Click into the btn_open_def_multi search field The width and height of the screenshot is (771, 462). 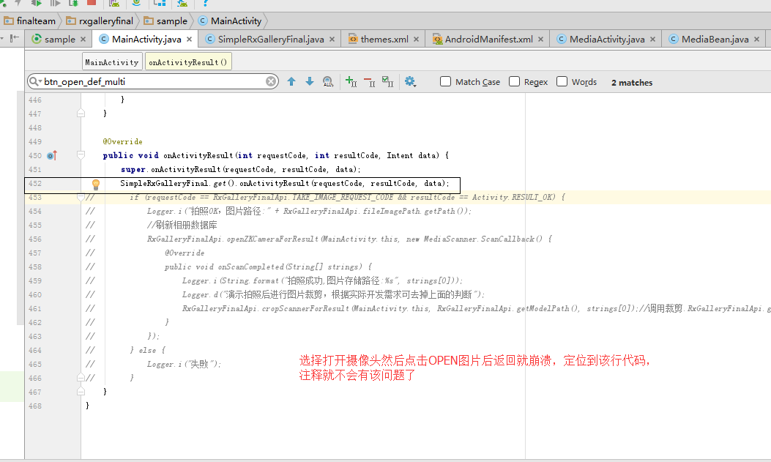(154, 81)
